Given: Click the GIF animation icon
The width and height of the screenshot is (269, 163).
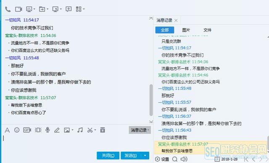Looking at the screenshot, I should [x=27, y=130].
